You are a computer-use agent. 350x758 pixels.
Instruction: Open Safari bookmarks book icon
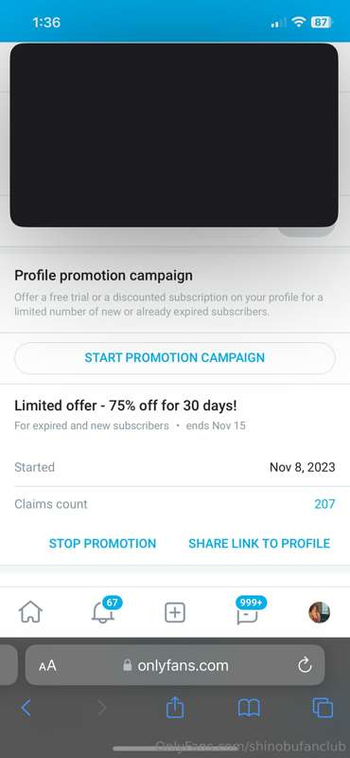tap(249, 708)
